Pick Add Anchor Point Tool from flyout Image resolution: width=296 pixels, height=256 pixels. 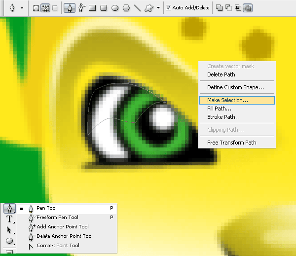(63, 226)
